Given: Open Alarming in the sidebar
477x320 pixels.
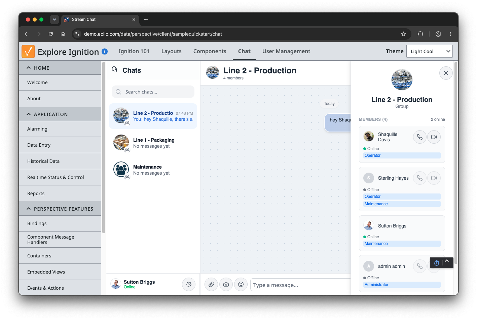Looking at the screenshot, I should [x=60, y=129].
